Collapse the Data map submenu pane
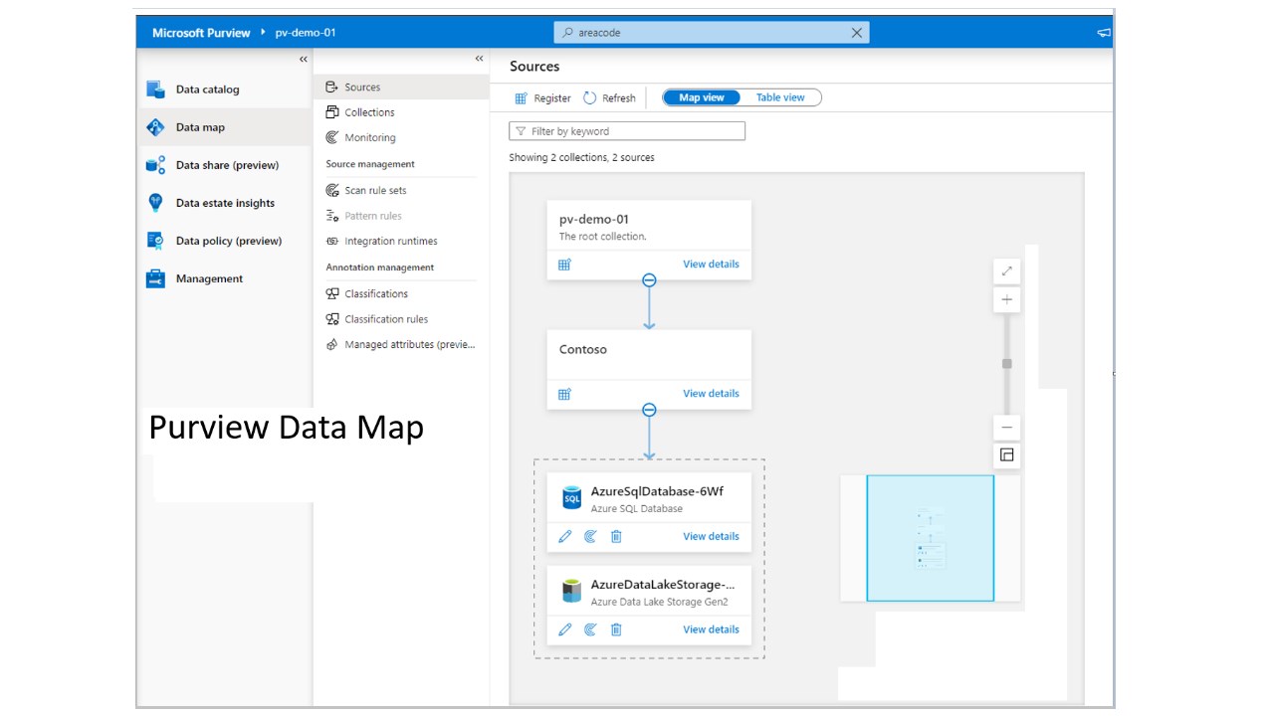1274x716 pixels. [479, 60]
